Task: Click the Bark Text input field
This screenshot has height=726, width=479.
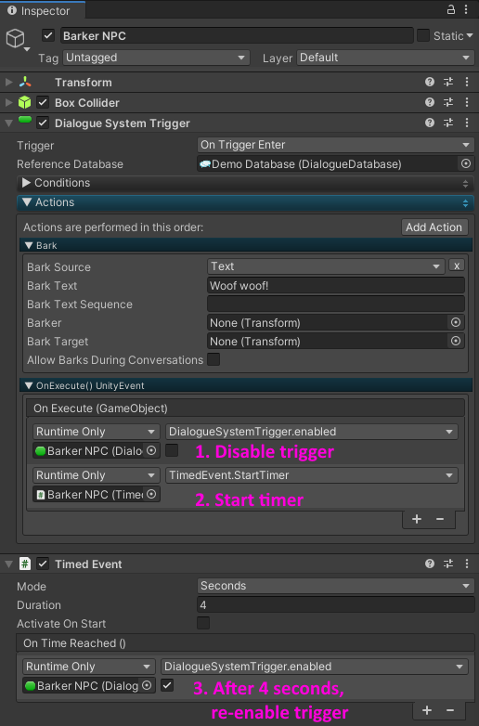Action: point(335,286)
